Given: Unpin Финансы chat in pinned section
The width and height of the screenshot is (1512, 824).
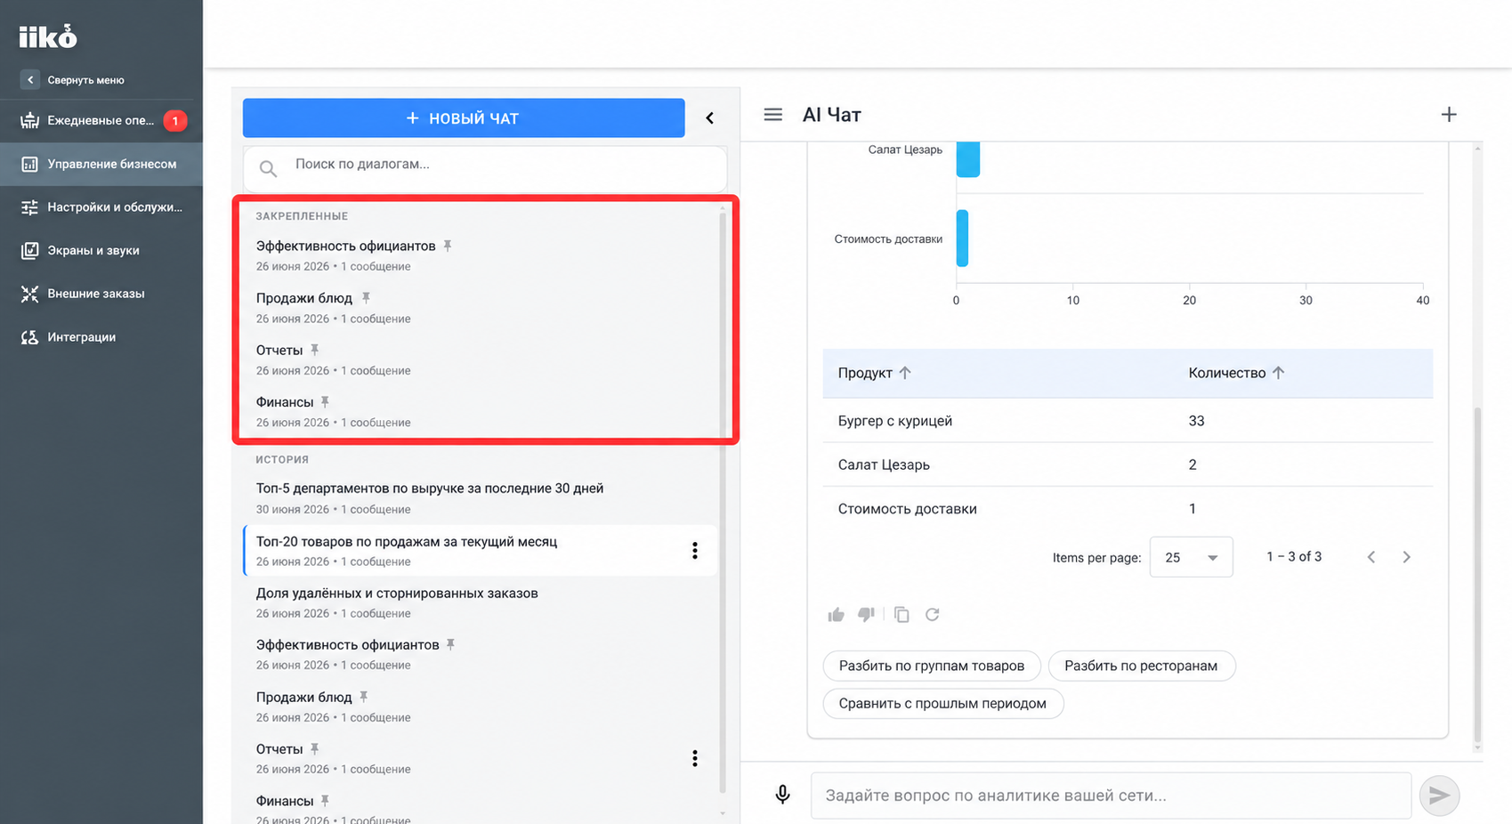Looking at the screenshot, I should (325, 402).
